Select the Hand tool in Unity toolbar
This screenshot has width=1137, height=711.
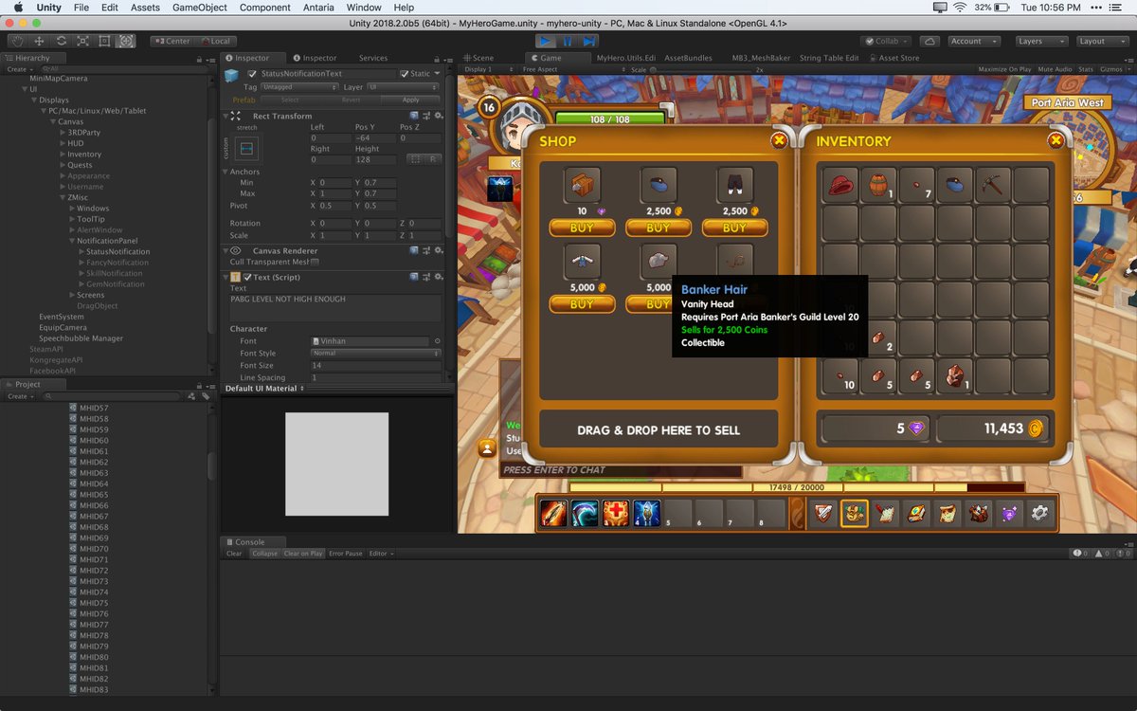[18, 41]
